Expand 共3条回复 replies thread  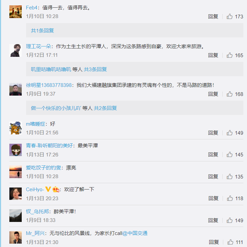click(95, 69)
